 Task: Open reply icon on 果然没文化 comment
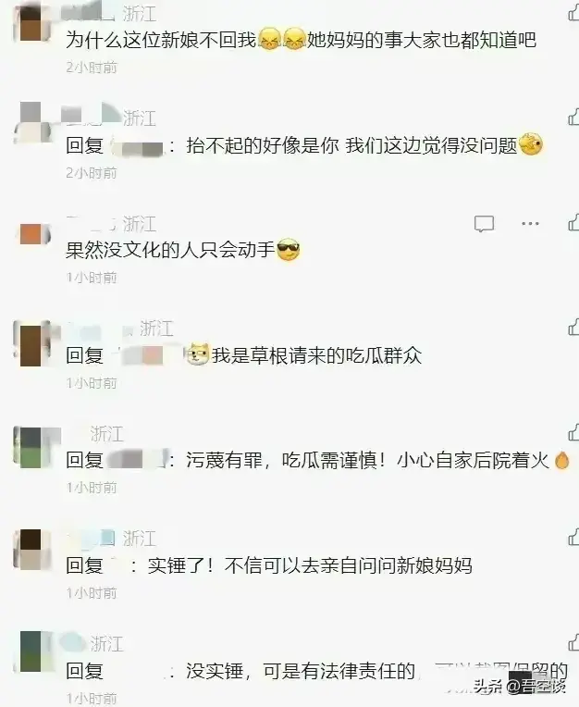point(484,224)
